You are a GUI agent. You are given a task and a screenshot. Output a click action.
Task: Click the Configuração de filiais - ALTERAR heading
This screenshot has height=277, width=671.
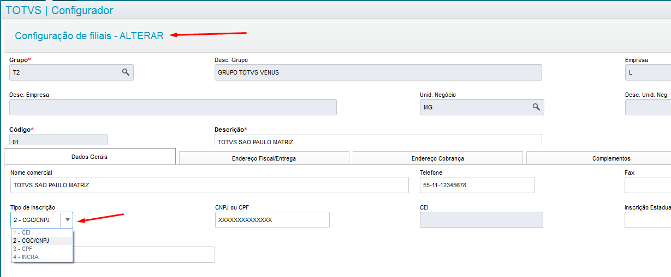[89, 36]
